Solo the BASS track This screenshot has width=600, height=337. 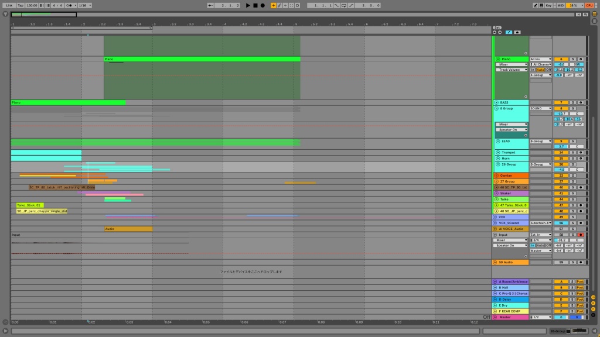point(573,102)
